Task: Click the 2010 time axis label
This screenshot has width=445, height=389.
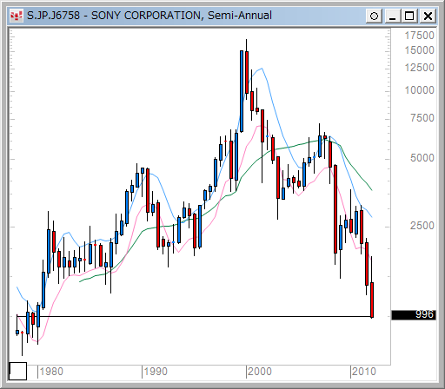Action: point(364,372)
